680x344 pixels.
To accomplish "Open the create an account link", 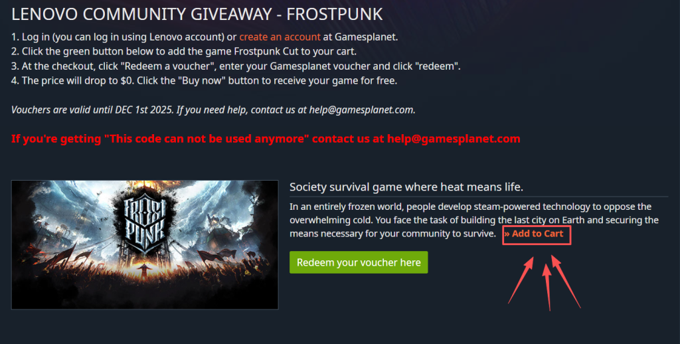I will [280, 37].
